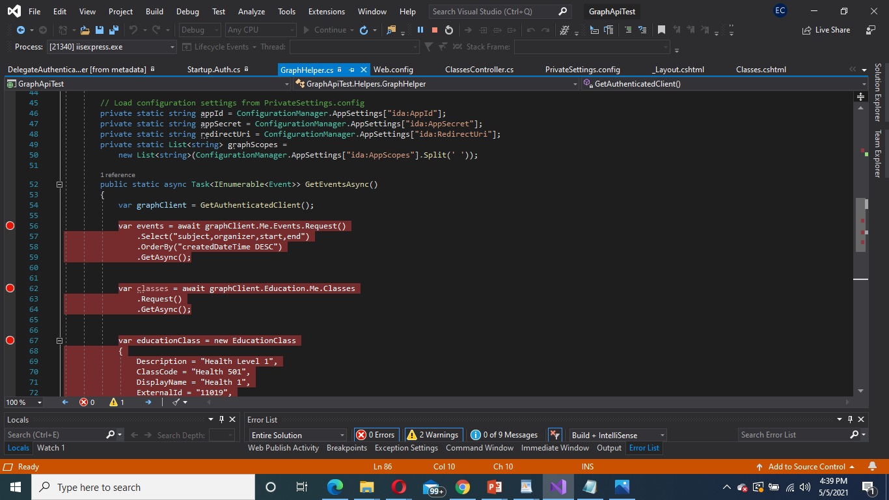Open the code cleanup broom icon
The height and width of the screenshot is (500, 889).
pos(176,402)
